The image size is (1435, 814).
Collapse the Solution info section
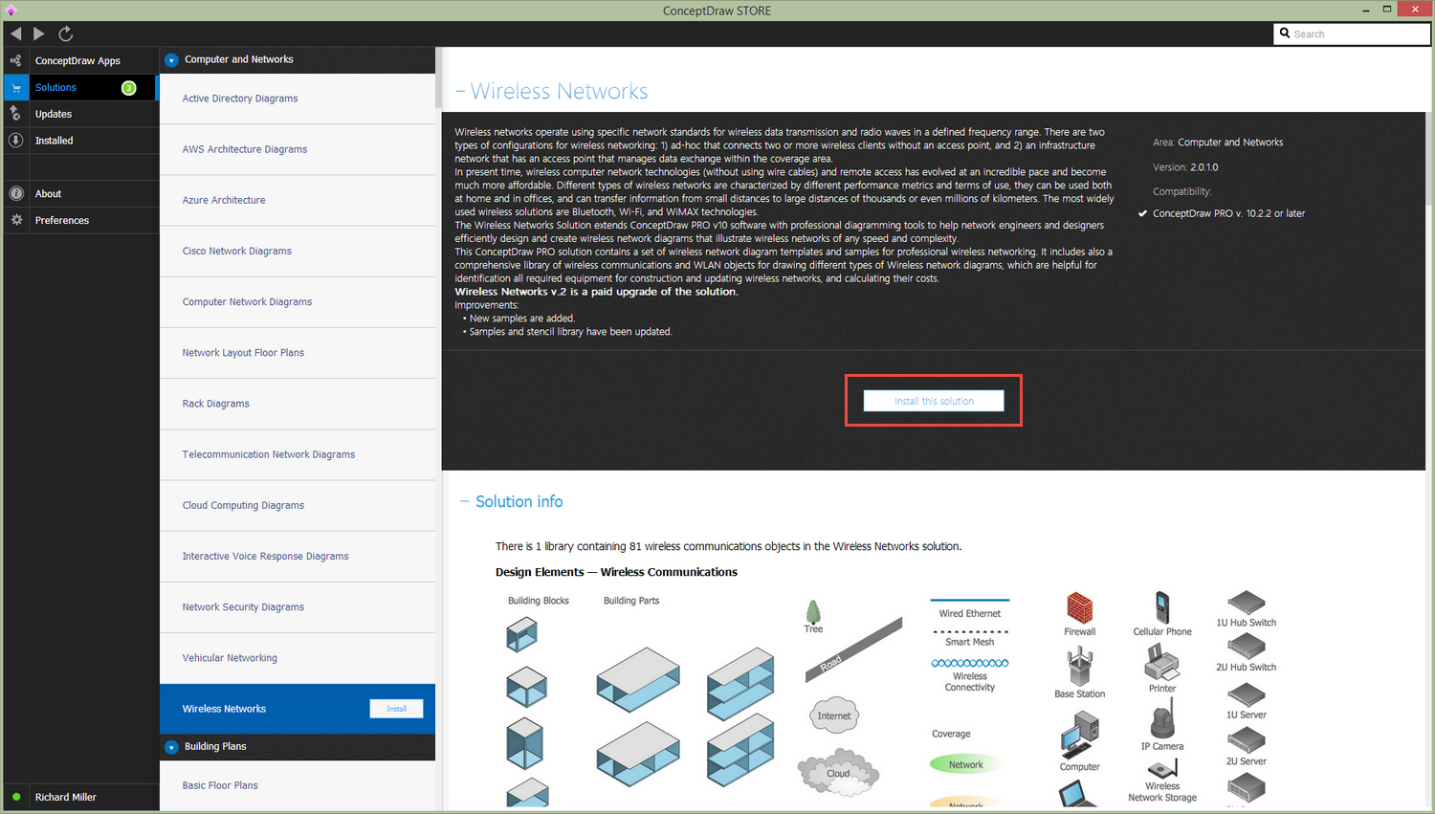tap(465, 501)
